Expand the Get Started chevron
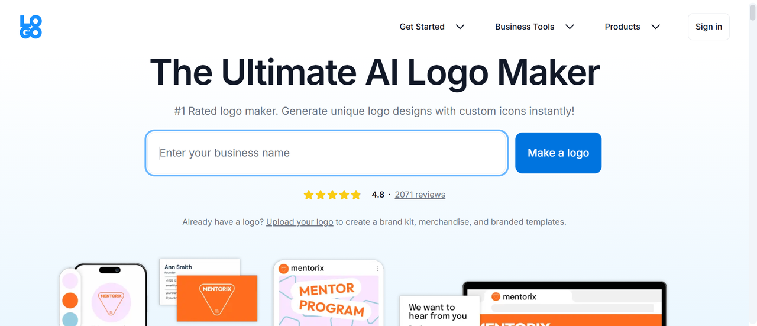The height and width of the screenshot is (326, 757). [x=460, y=27]
